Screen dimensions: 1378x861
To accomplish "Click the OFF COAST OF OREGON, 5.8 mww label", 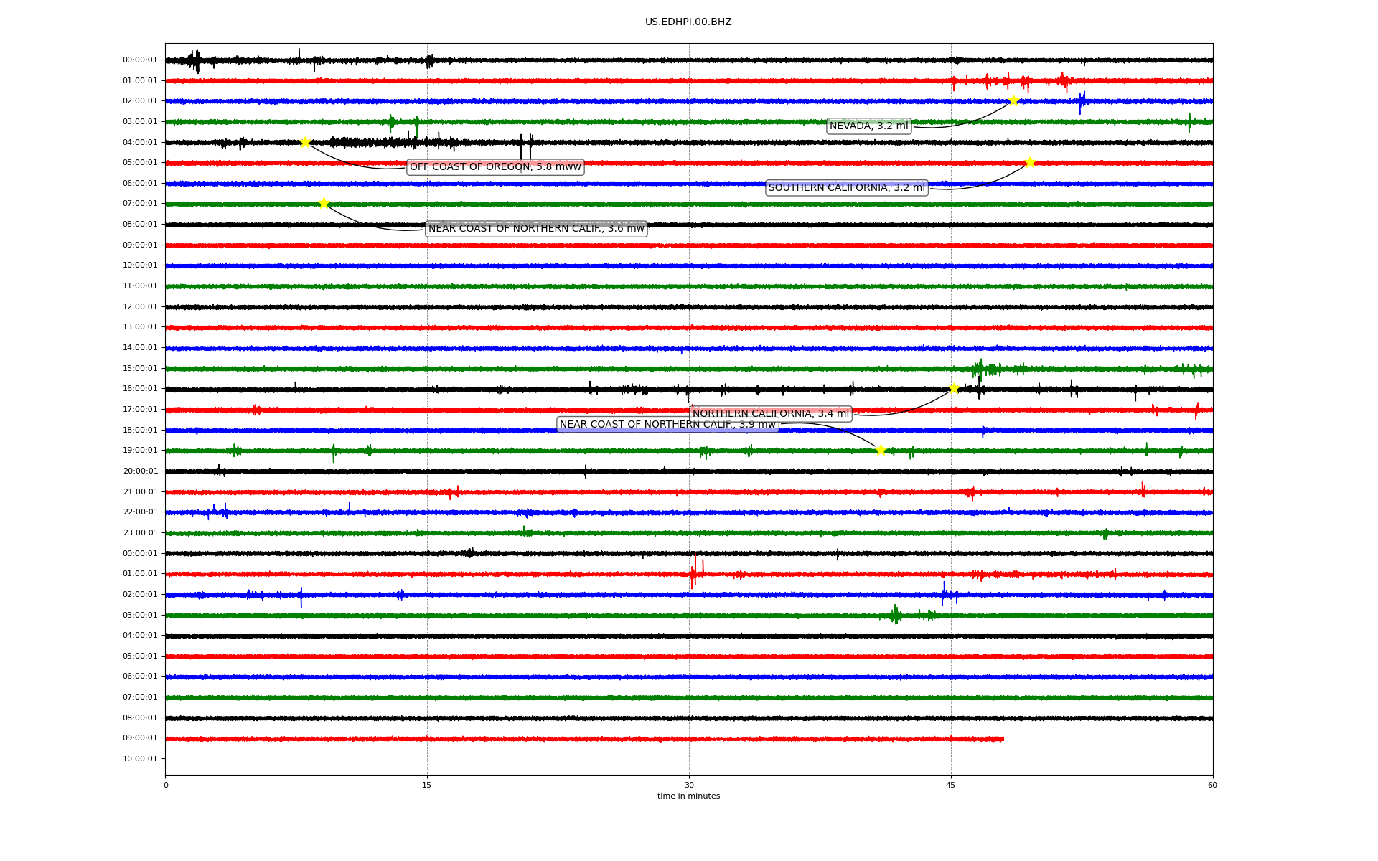I will (495, 167).
